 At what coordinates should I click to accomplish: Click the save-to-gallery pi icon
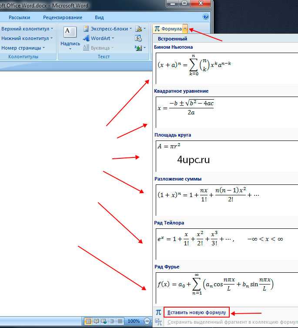coord(158,322)
